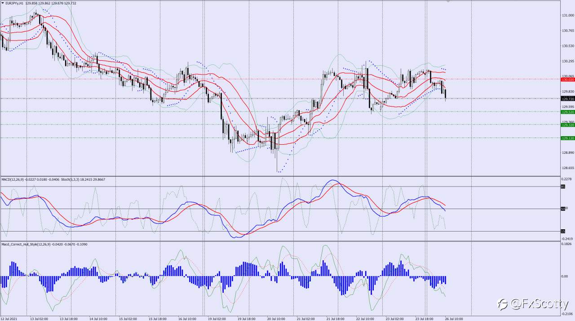This screenshot has width=575, height=321.
Task: Click the stochastic level 50 label
Action: [563, 209]
